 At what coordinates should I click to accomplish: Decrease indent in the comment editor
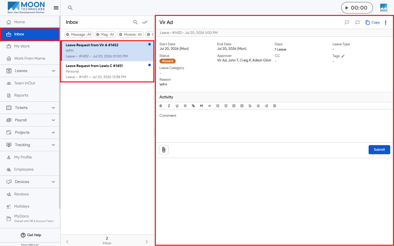(x=234, y=106)
